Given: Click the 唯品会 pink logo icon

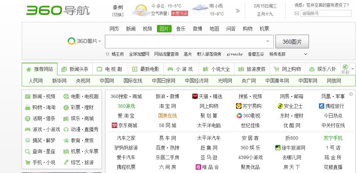Looking at the screenshot, I should [198, 167].
